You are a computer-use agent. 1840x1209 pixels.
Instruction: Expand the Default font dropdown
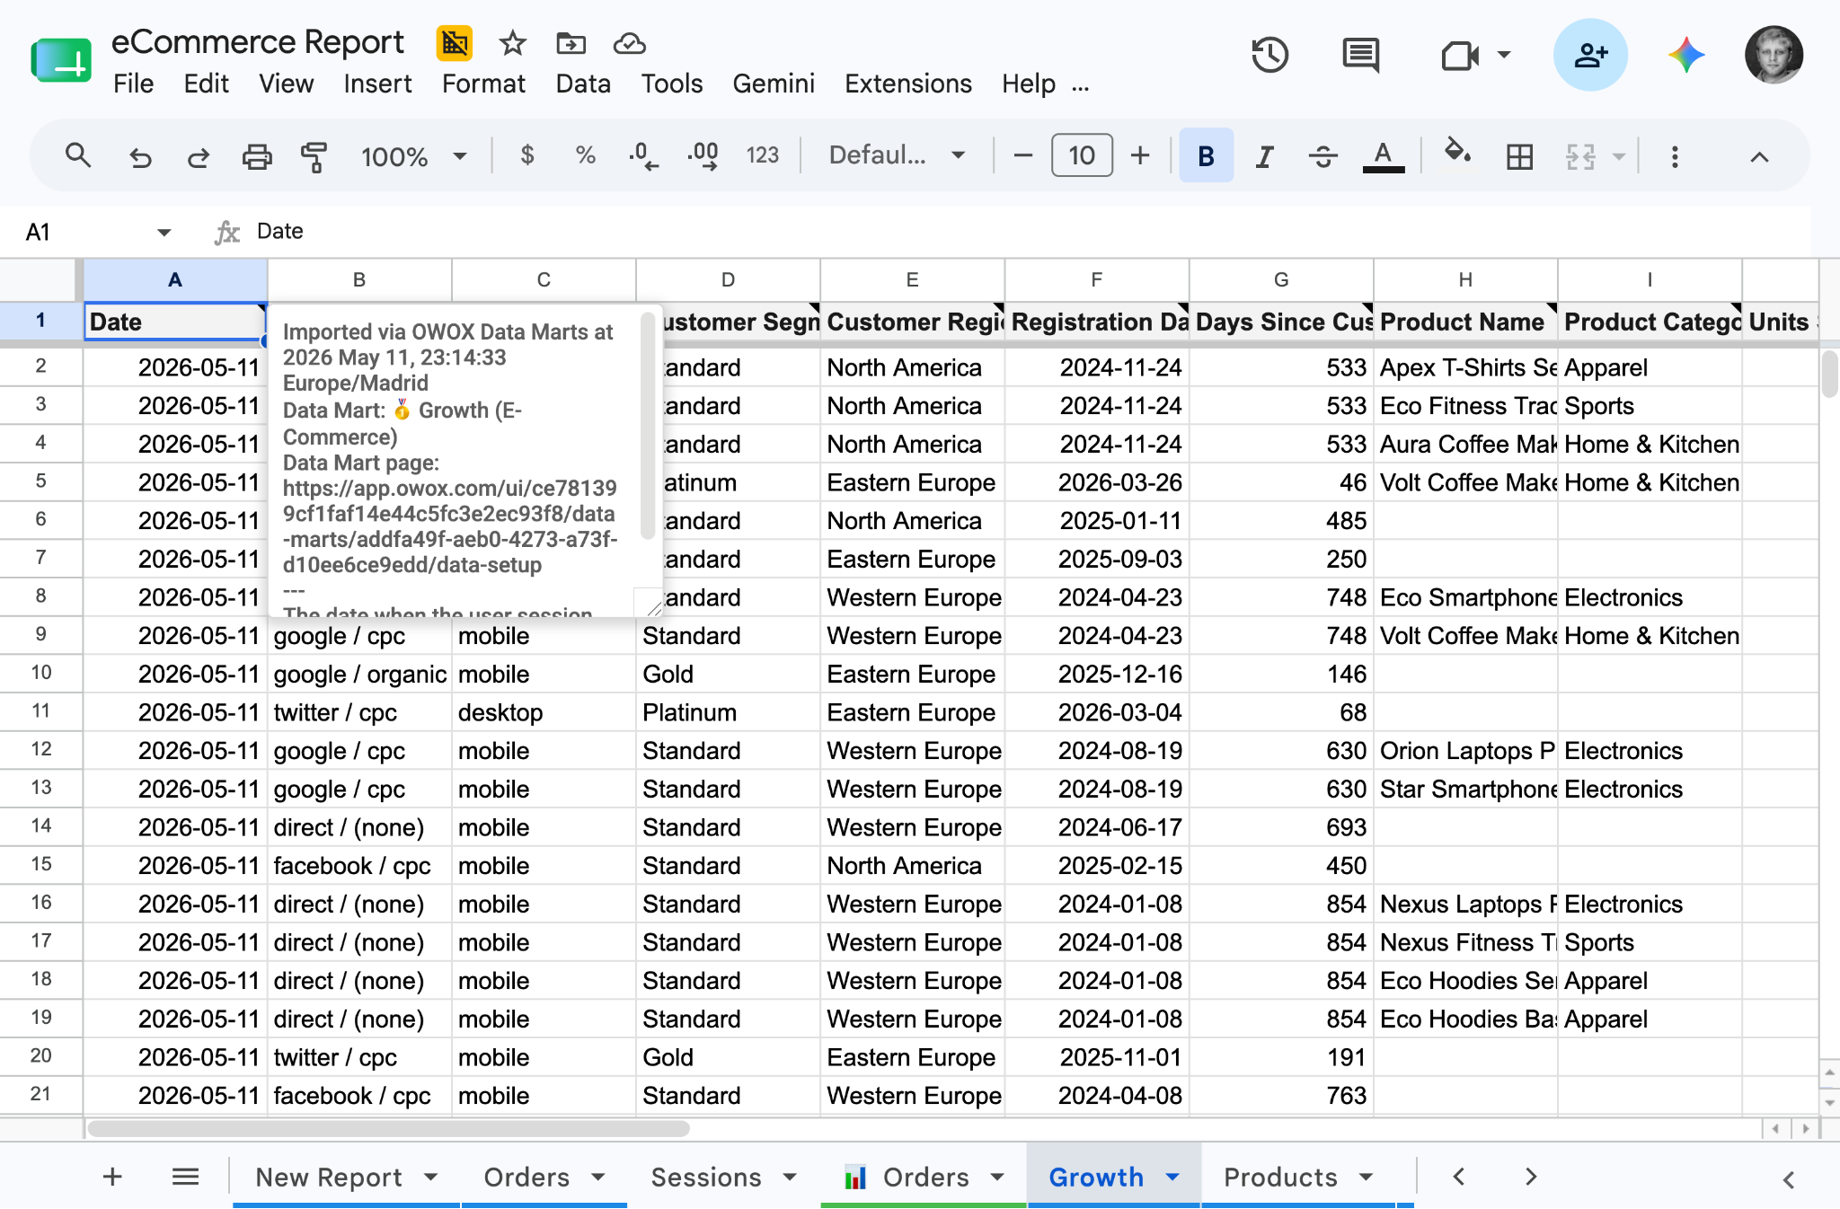[x=959, y=155]
